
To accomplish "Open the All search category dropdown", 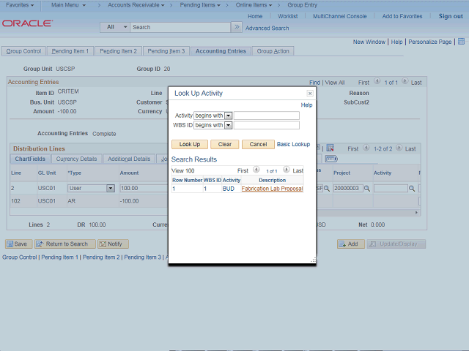I will click(x=115, y=27).
